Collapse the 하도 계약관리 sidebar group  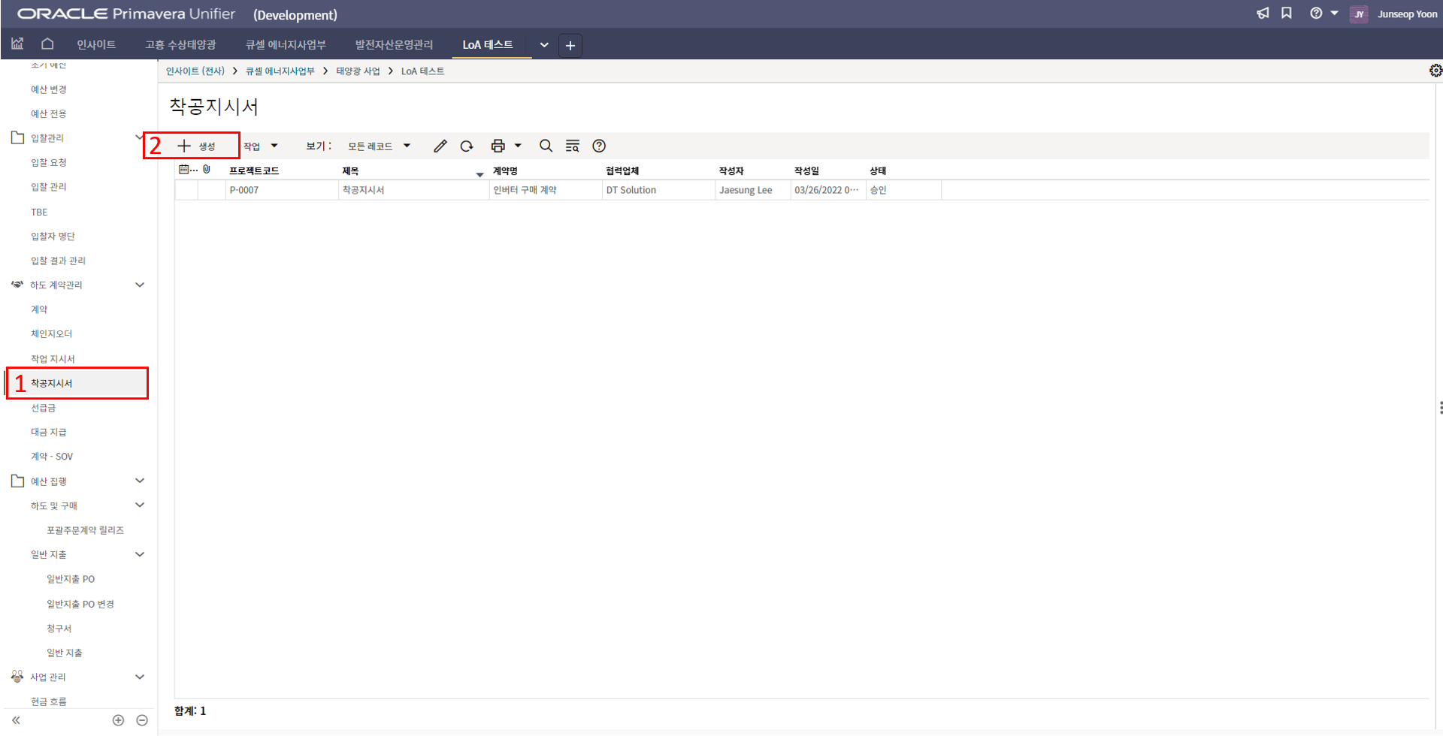(140, 285)
